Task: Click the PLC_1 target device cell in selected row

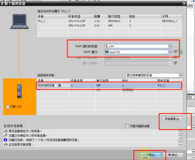Action: coord(161,85)
